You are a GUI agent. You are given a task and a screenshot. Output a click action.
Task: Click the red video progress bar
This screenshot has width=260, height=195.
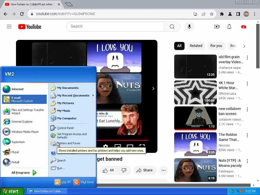tap(122, 140)
